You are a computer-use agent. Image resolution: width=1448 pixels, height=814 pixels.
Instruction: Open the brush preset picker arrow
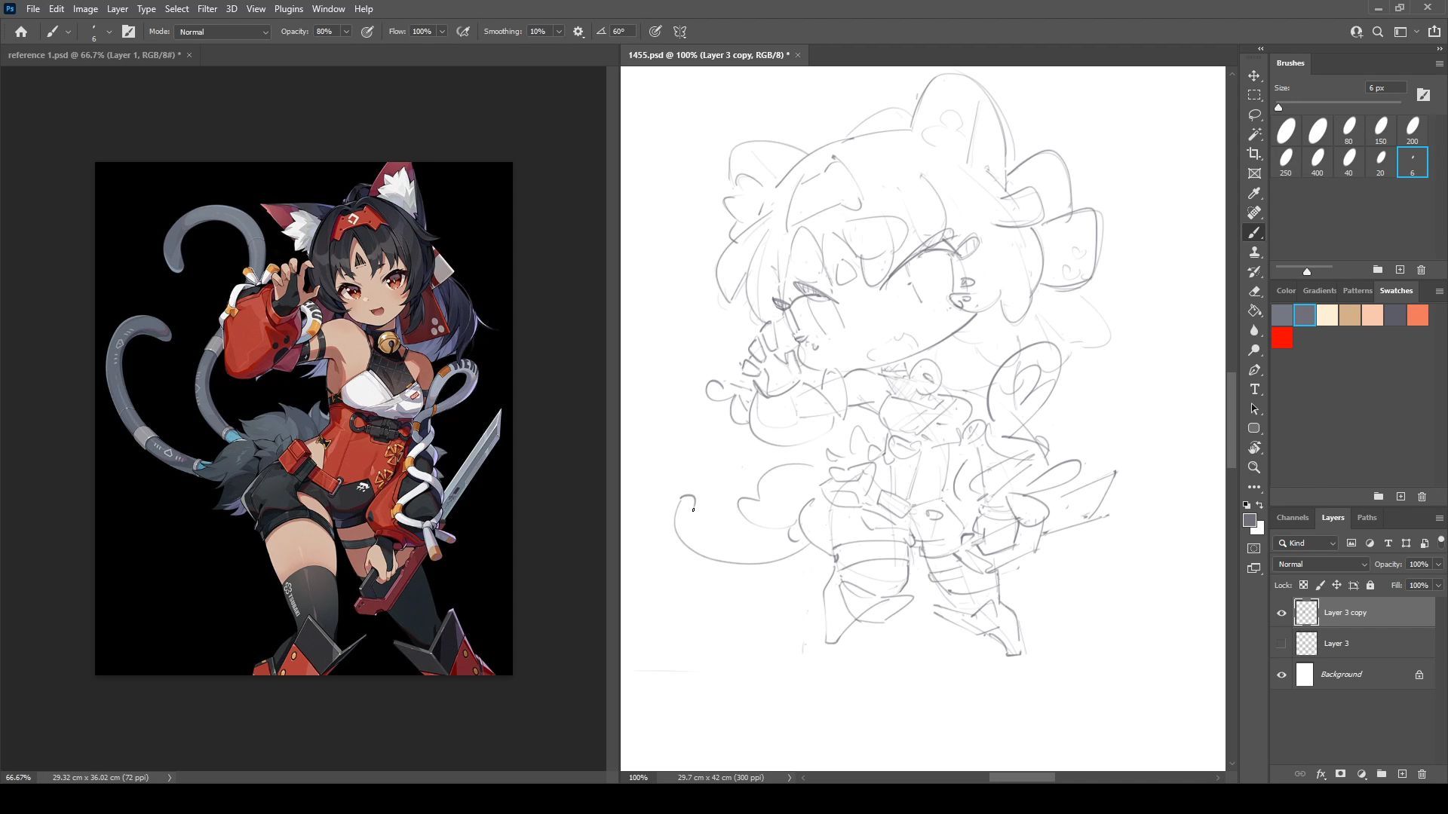pos(109,32)
